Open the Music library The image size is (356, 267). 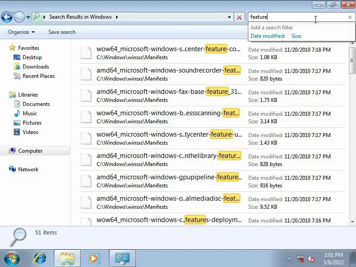30,113
